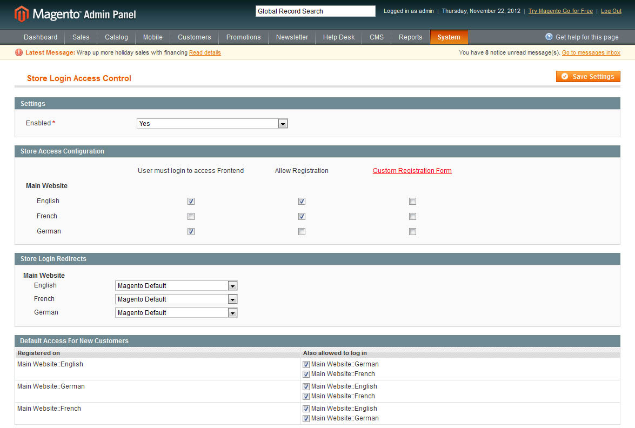
Task: Click the checkmark icon on Save Settings
Action: click(x=565, y=77)
